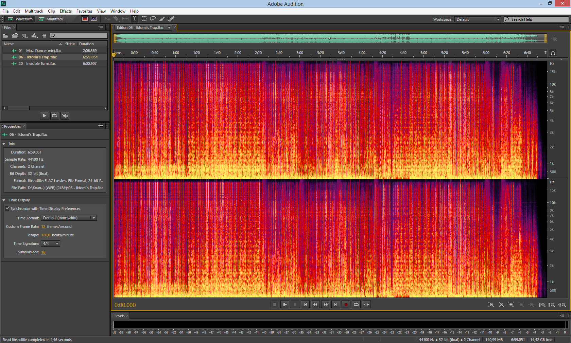The width and height of the screenshot is (571, 343).
Task: Open File icon in Files panel
Action: pos(5,36)
